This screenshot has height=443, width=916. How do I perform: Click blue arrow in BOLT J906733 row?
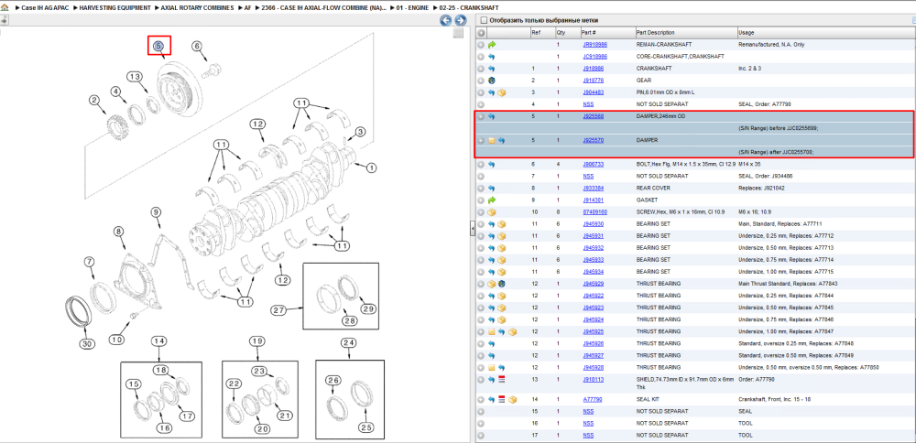[491, 165]
